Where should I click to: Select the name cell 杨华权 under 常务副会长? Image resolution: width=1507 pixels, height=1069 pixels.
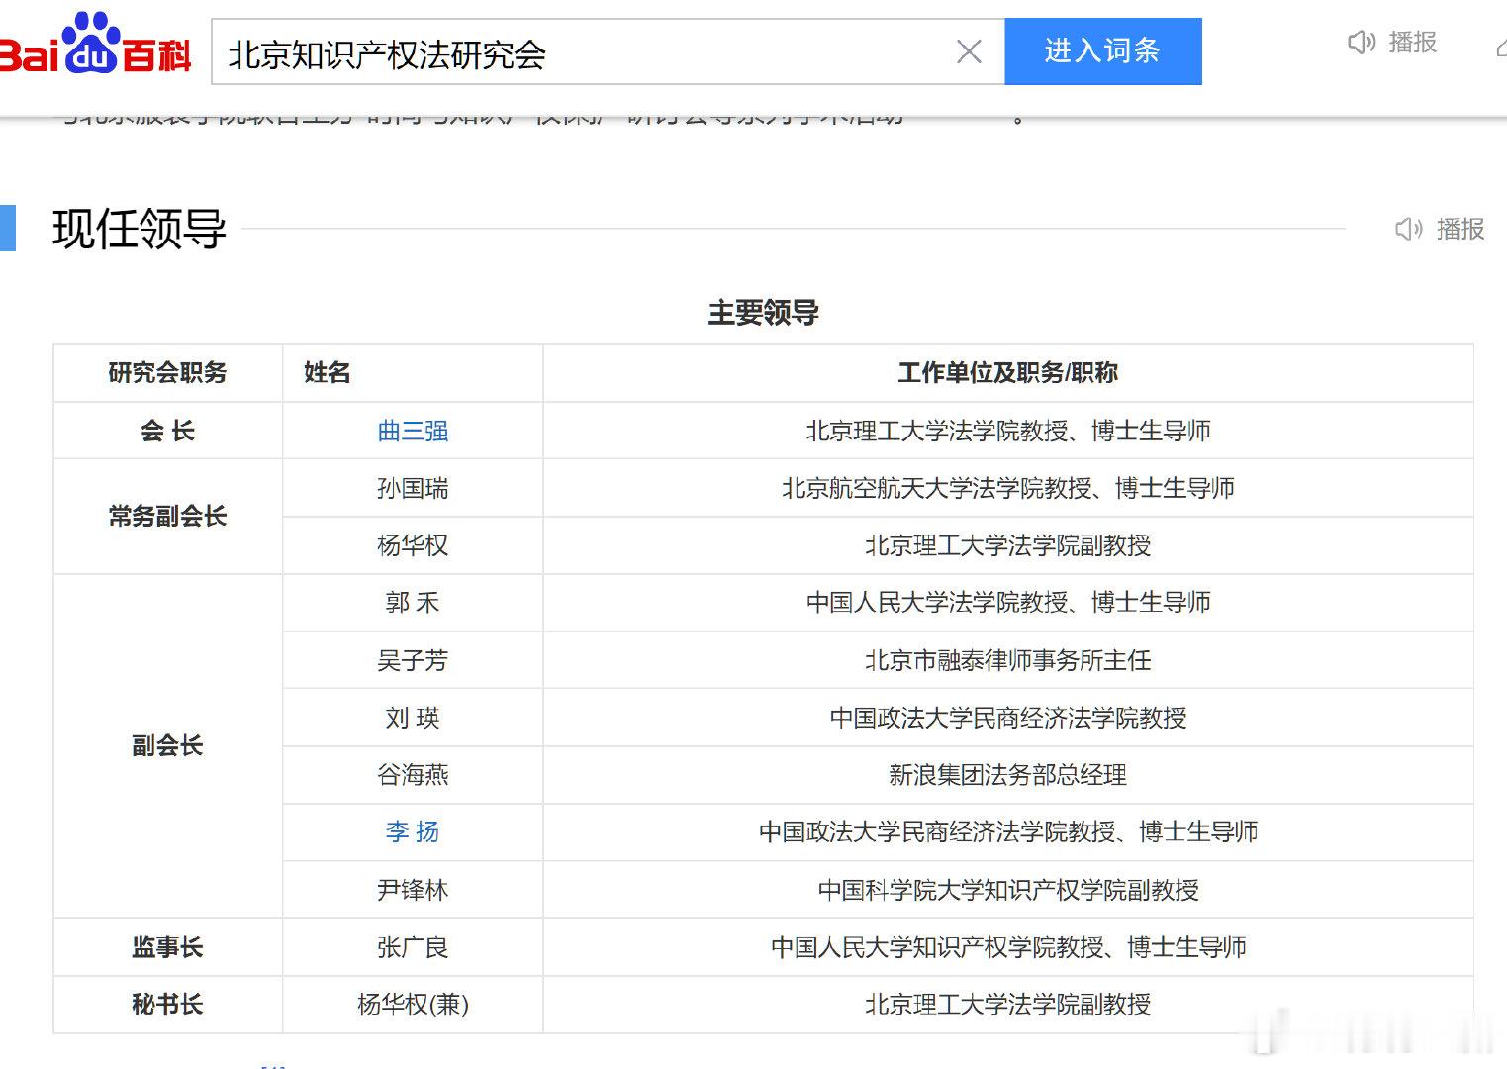click(x=413, y=545)
